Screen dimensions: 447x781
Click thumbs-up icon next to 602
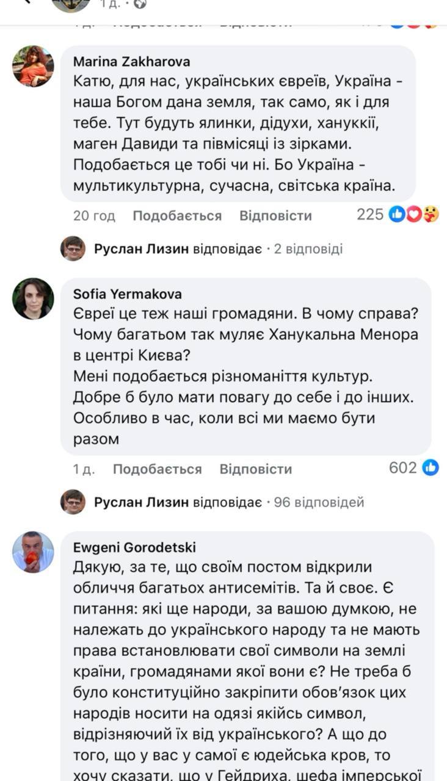click(431, 468)
